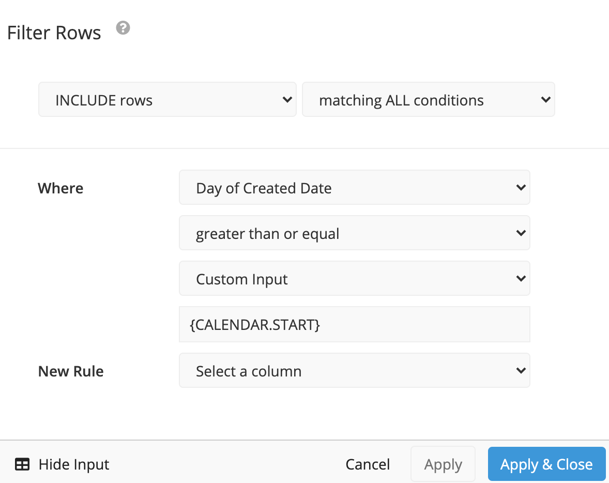Open the matching ALL conditions dropdown
The width and height of the screenshot is (609, 483).
point(429,99)
